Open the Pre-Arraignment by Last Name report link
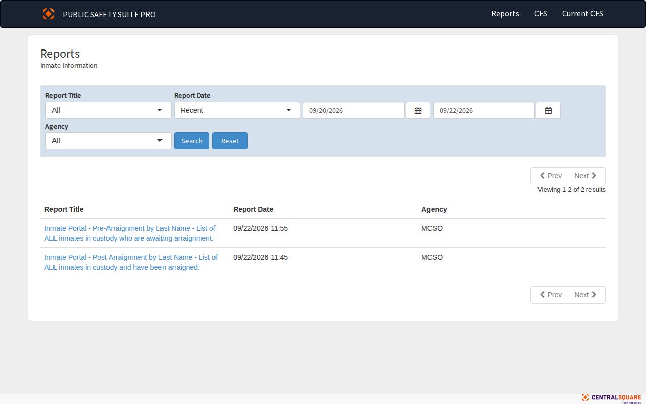The image size is (646, 404). tap(130, 233)
